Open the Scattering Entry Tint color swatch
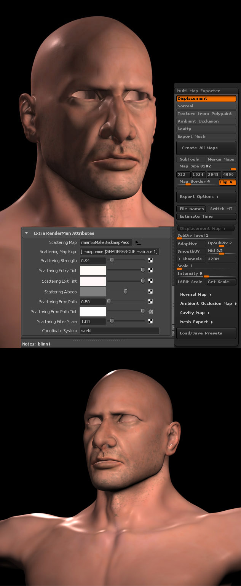The image size is (241, 586). click(x=93, y=271)
